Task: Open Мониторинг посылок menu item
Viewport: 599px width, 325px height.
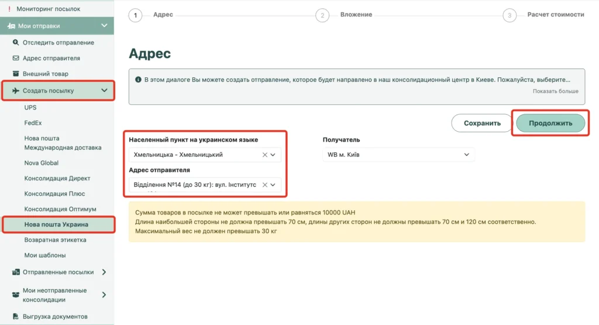Action: [48, 9]
